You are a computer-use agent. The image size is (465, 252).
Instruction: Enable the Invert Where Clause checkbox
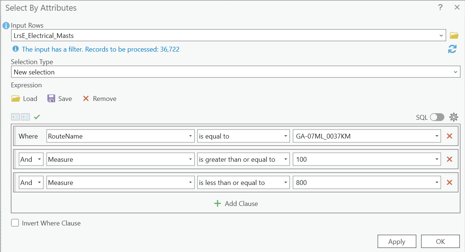[x=15, y=223]
